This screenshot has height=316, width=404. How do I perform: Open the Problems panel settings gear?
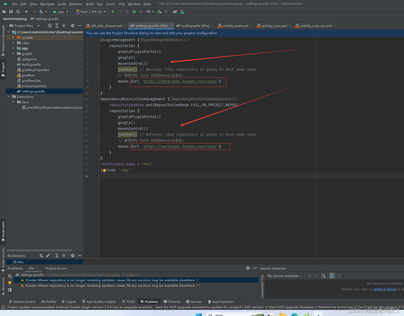coord(248,268)
